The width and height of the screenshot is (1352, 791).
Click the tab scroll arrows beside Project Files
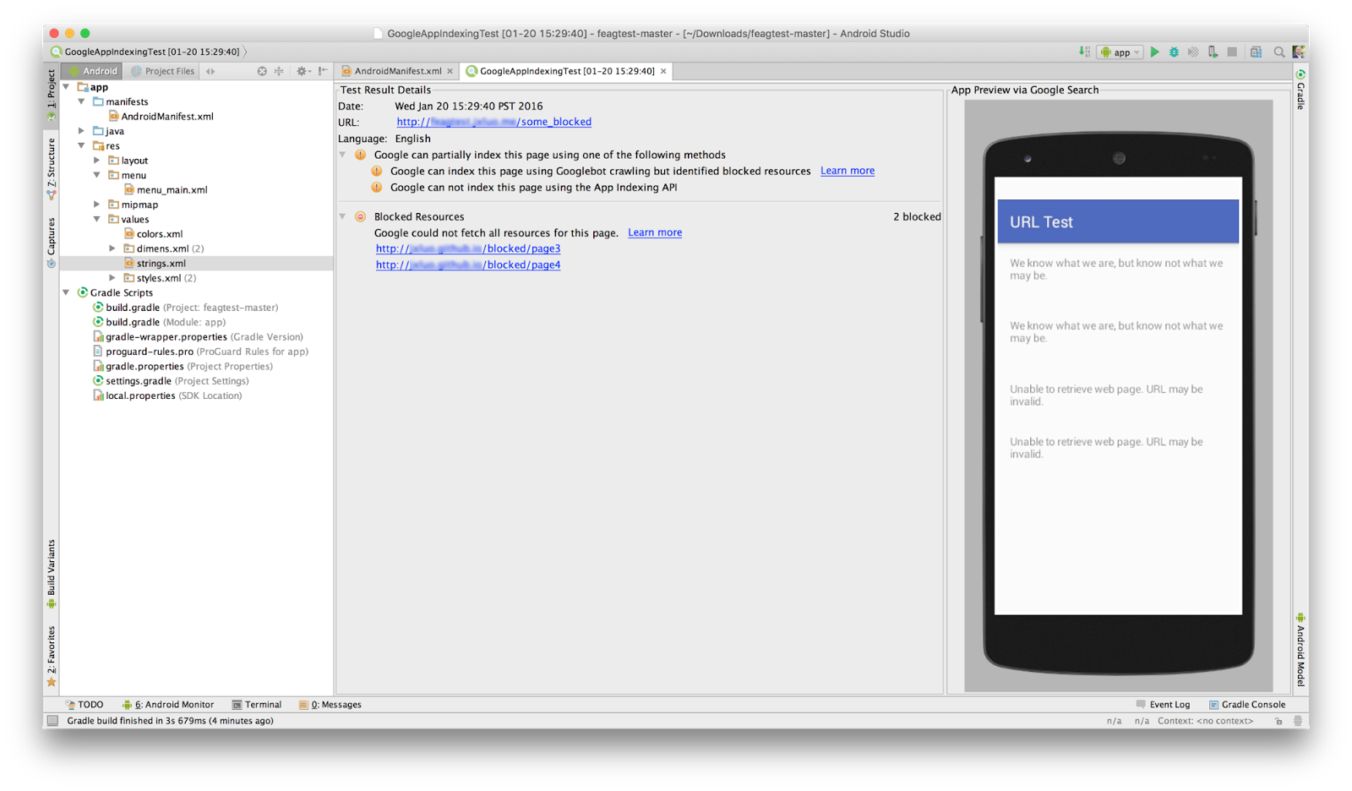pos(210,71)
